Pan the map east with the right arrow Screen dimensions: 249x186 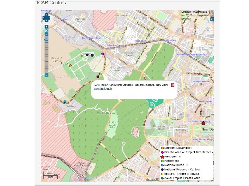pyautogui.click(x=49, y=18)
